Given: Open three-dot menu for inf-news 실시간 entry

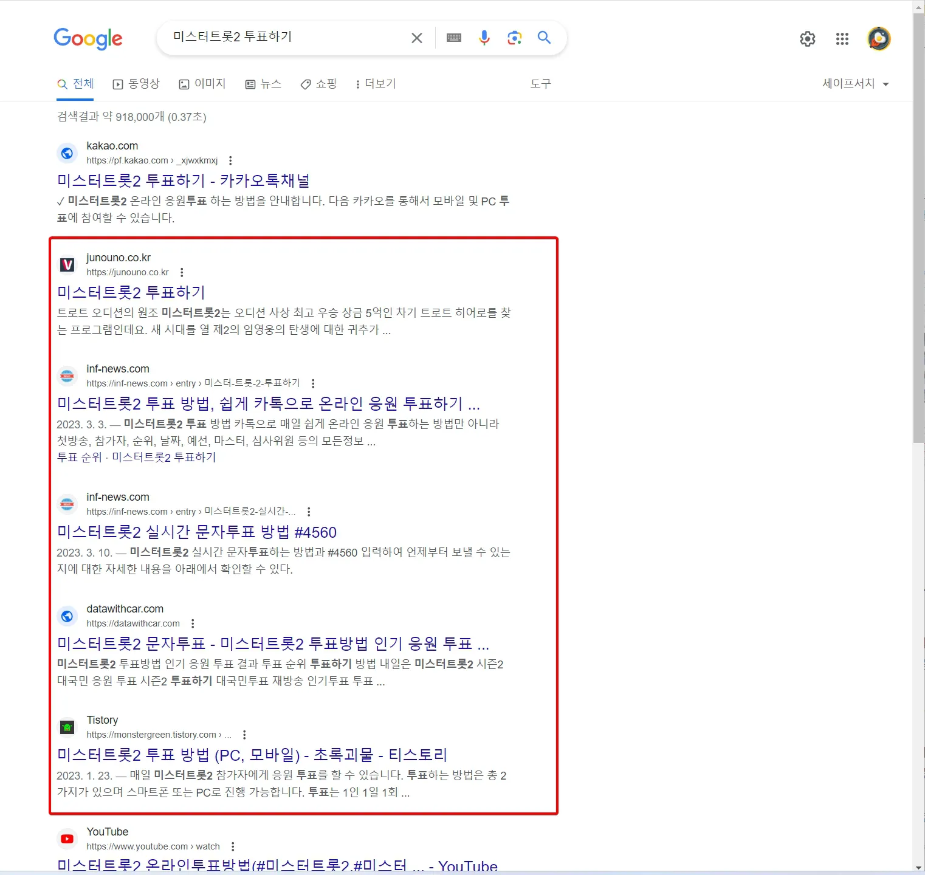Looking at the screenshot, I should click(x=309, y=512).
